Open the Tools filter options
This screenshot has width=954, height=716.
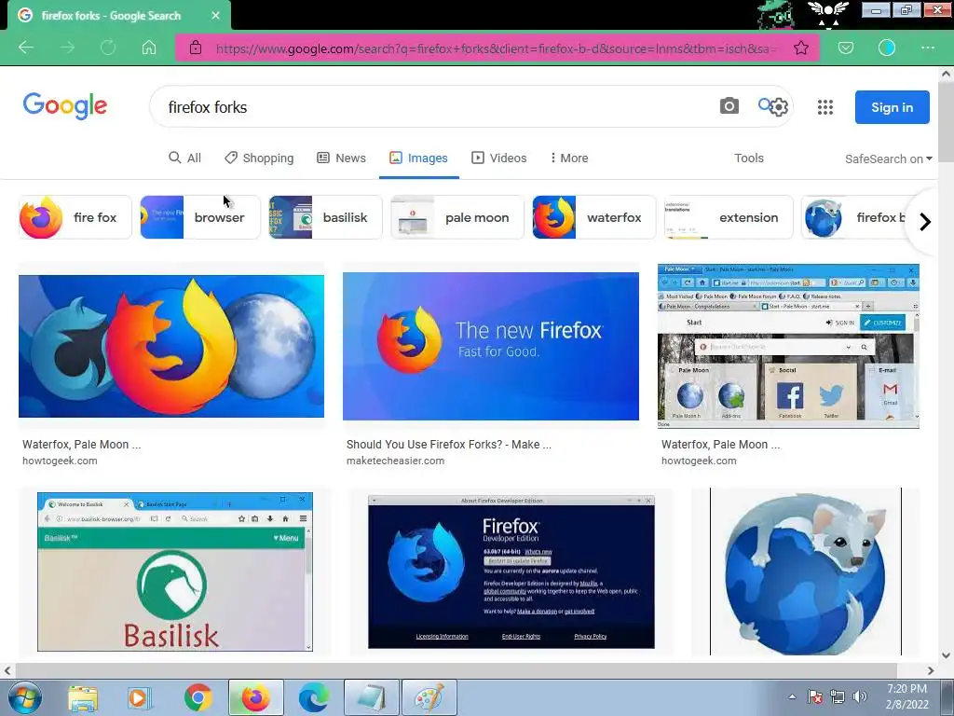click(x=748, y=158)
